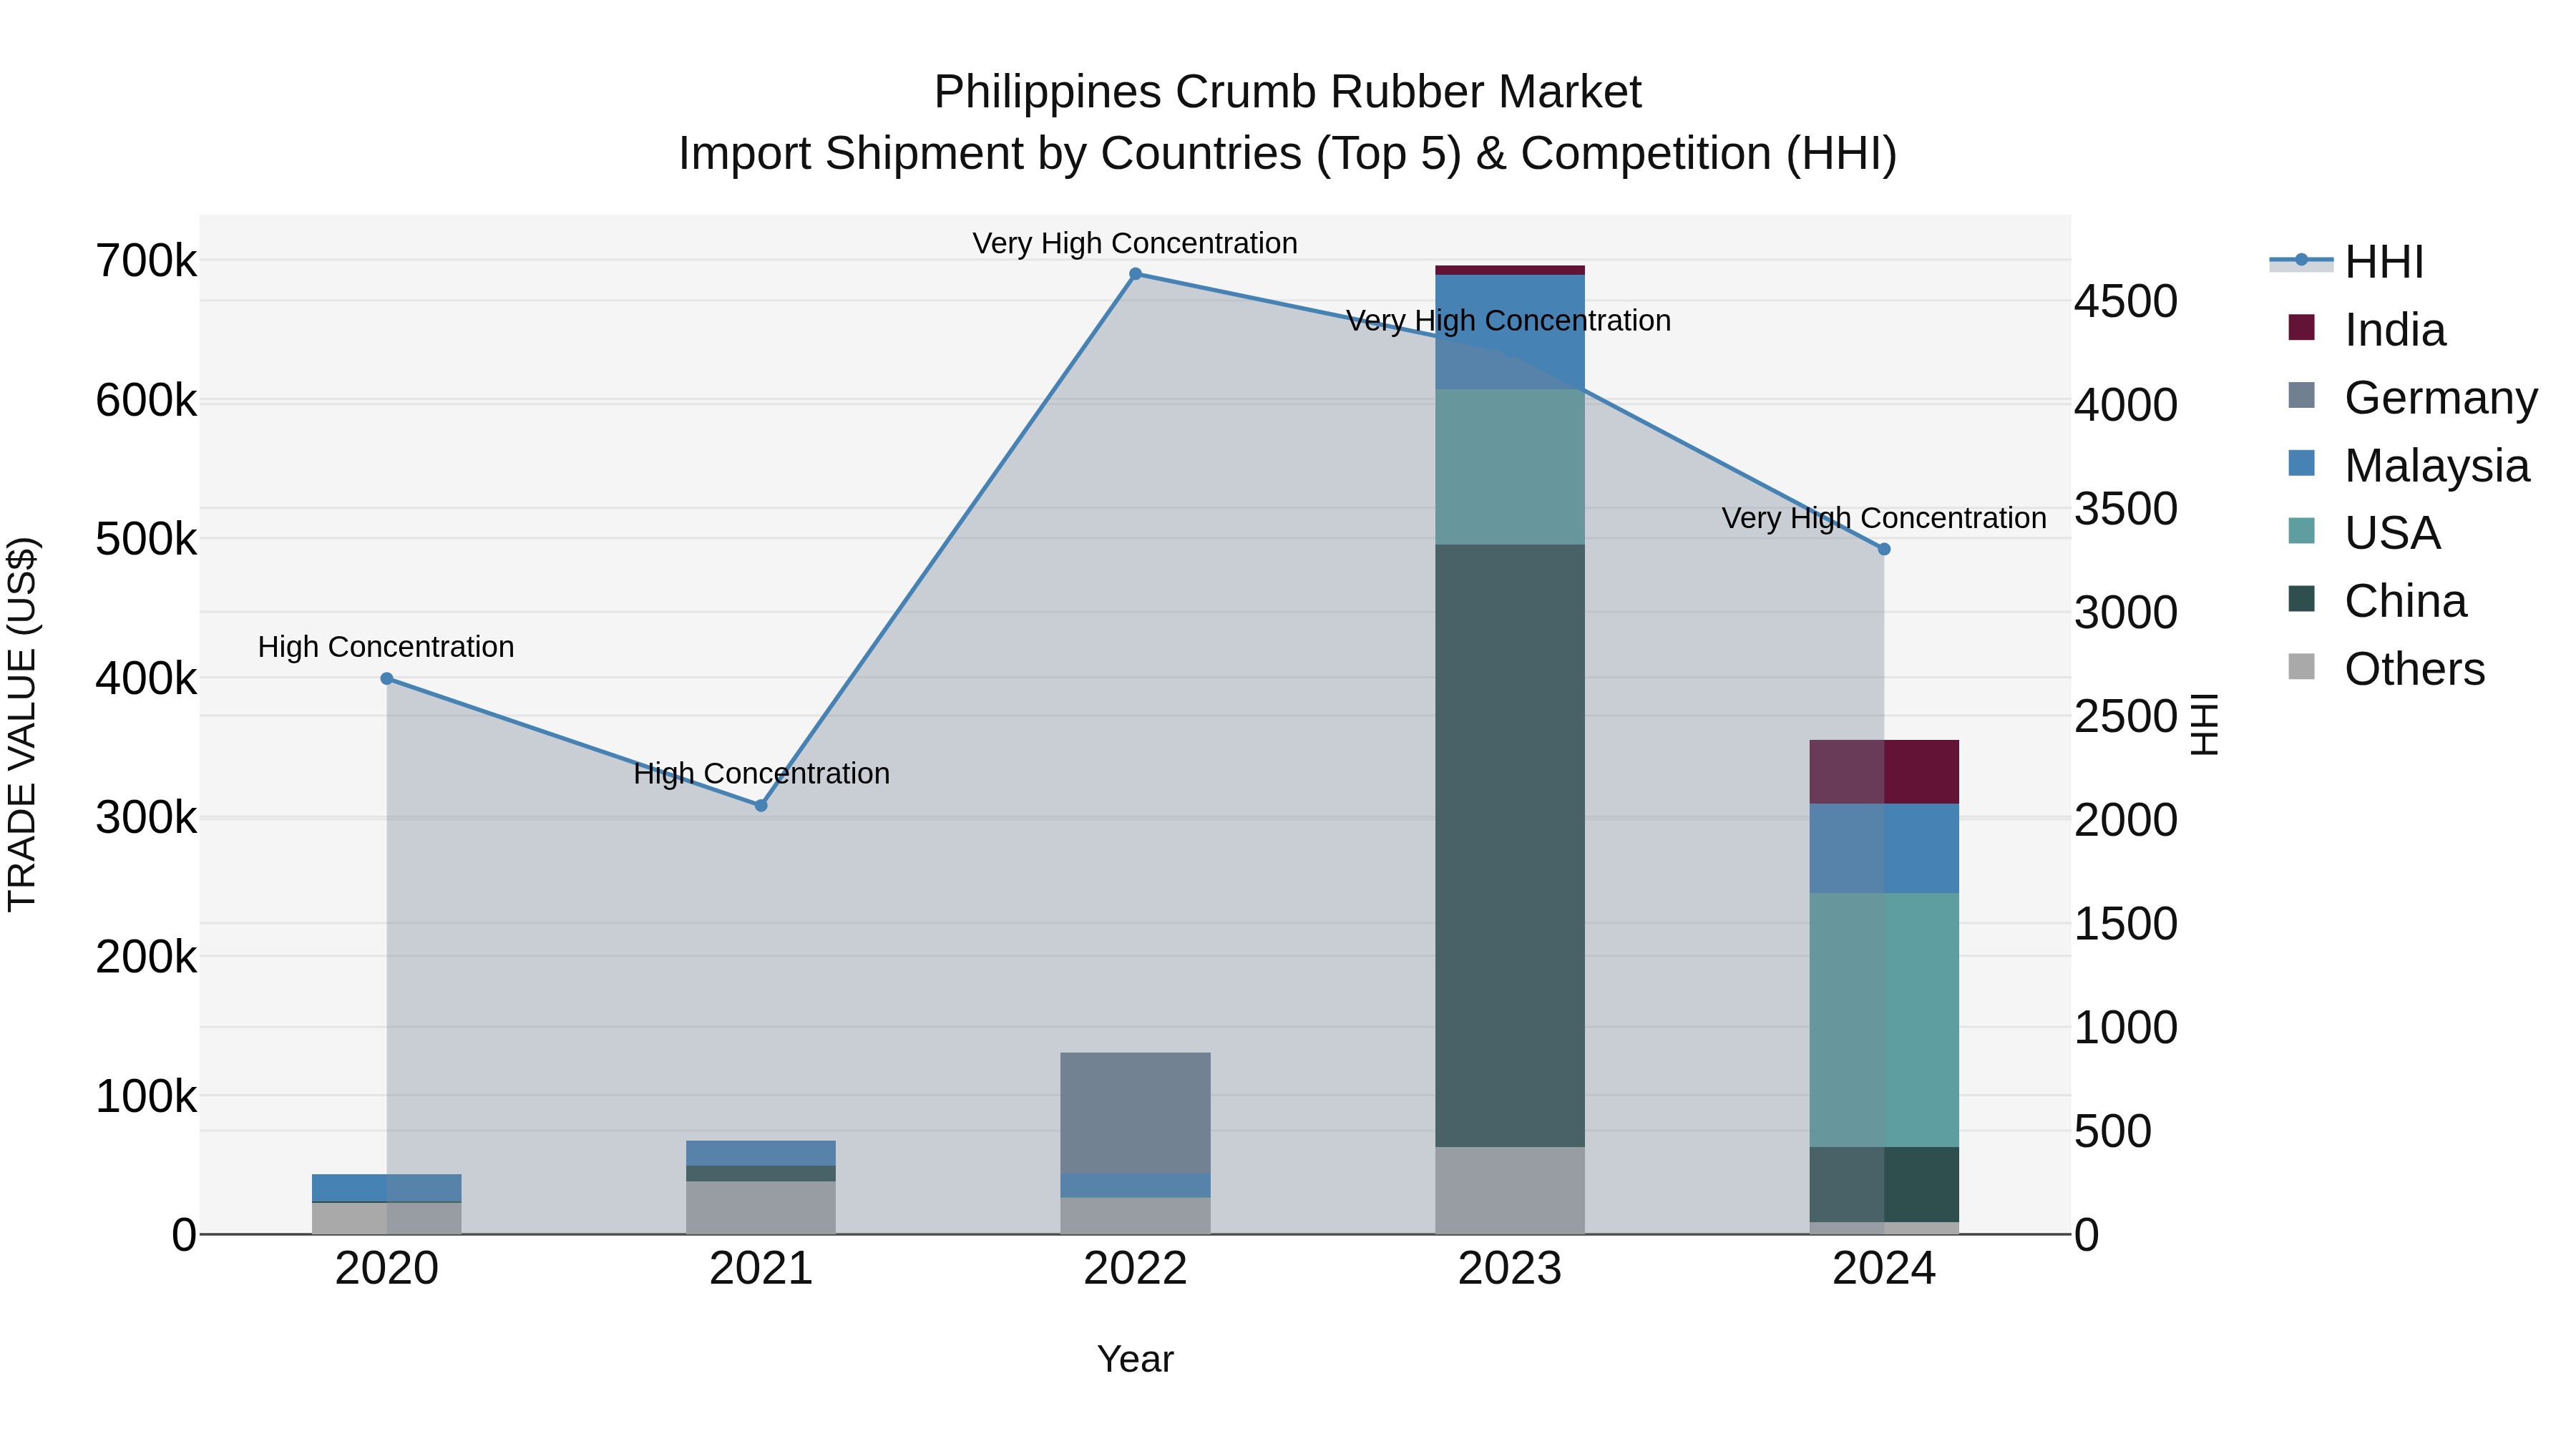Image resolution: width=2576 pixels, height=1449 pixels.
Task: Select USA bar segment in 2024
Action: click(1884, 1020)
